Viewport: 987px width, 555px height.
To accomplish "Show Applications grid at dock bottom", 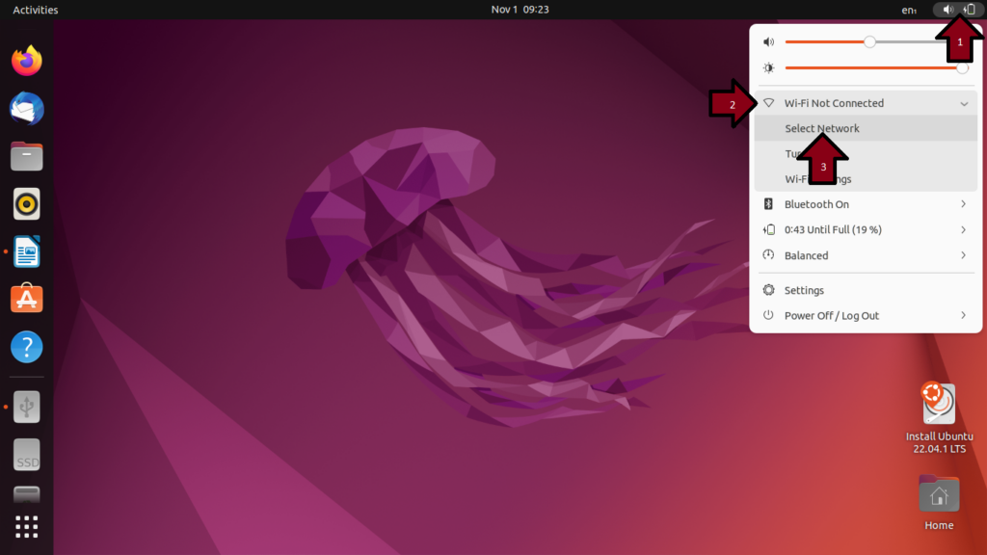I will (x=26, y=527).
